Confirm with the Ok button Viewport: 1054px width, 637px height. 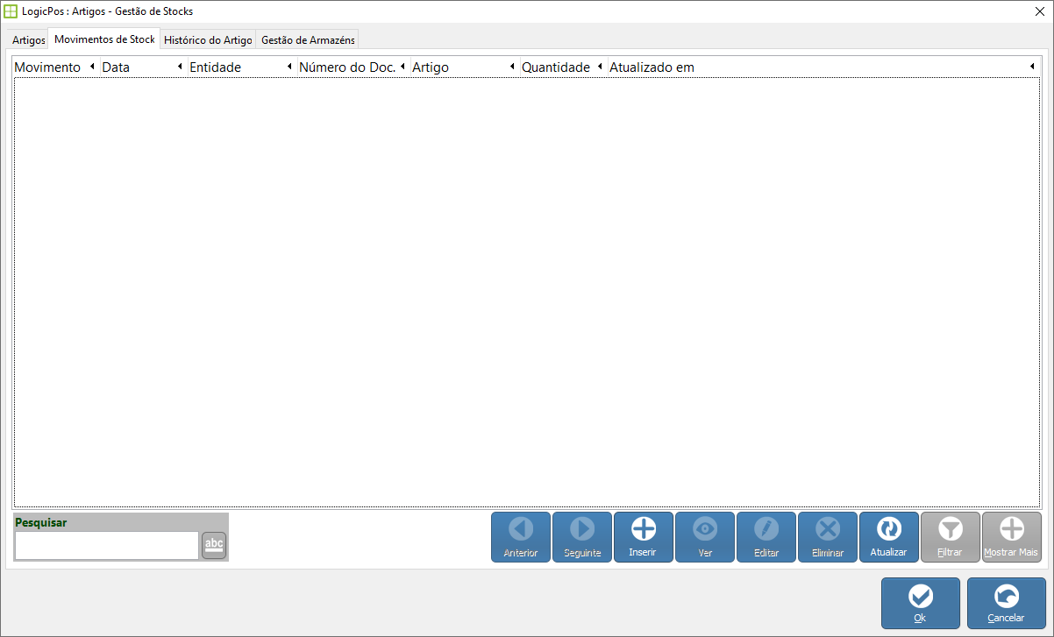tap(920, 603)
